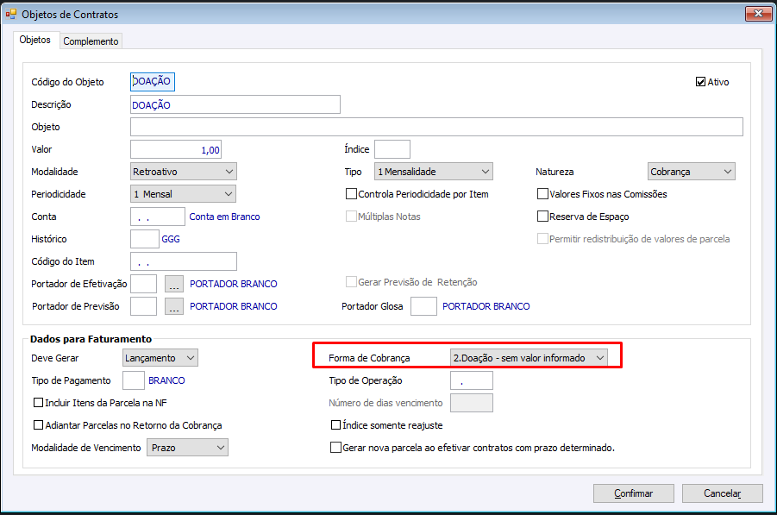Click the Cancelar button
The width and height of the screenshot is (777, 515).
pyautogui.click(x=722, y=493)
